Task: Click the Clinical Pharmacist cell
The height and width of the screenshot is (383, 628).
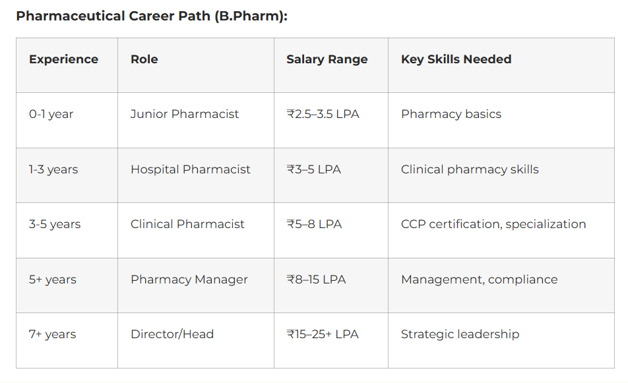Action: click(x=187, y=224)
